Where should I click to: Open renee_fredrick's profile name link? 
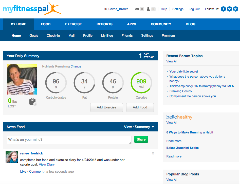31,153
